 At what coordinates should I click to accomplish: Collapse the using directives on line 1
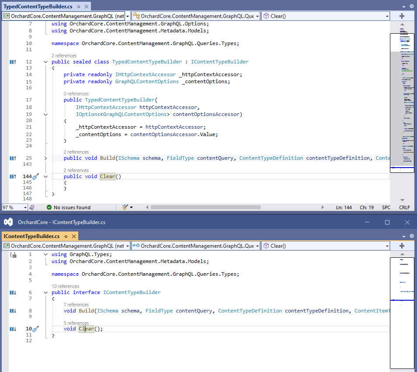(x=45, y=255)
